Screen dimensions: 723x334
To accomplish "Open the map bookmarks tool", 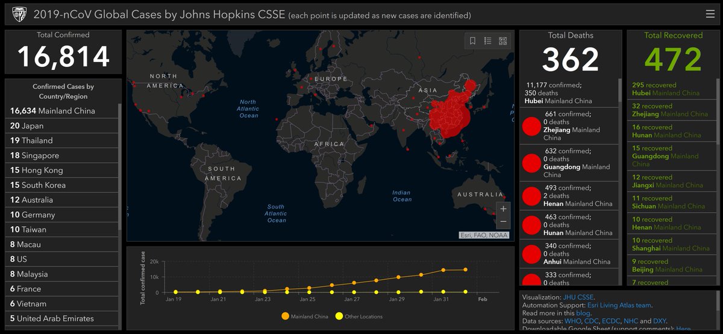I will tap(472, 41).
